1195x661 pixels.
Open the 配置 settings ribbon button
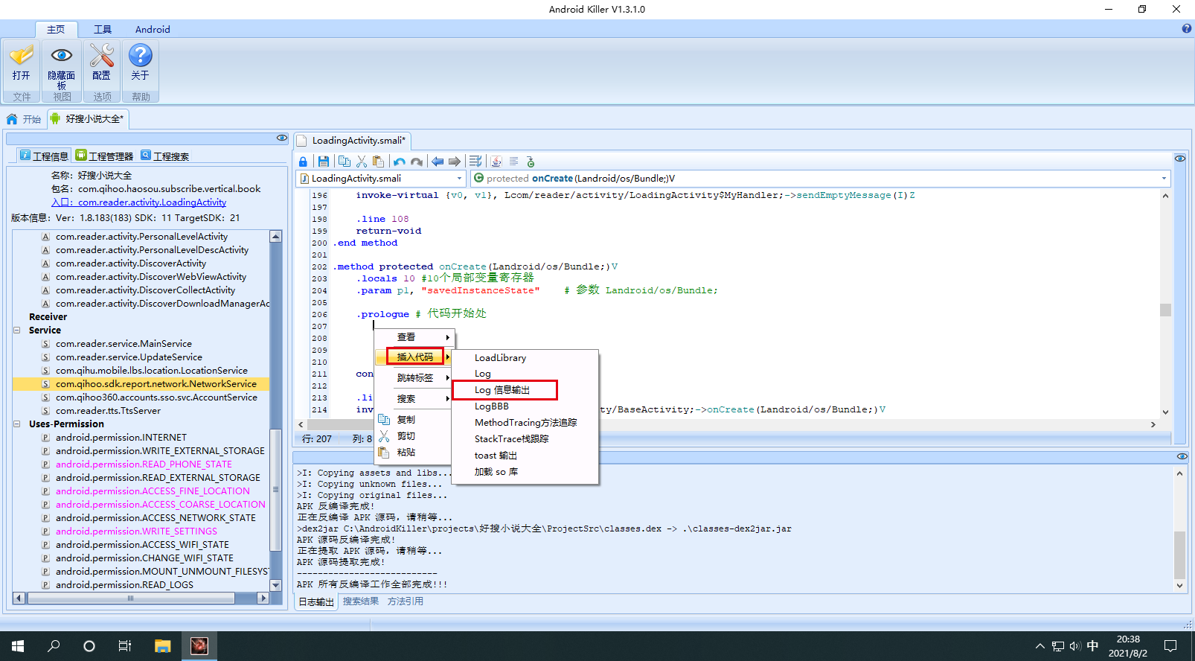coord(102,66)
